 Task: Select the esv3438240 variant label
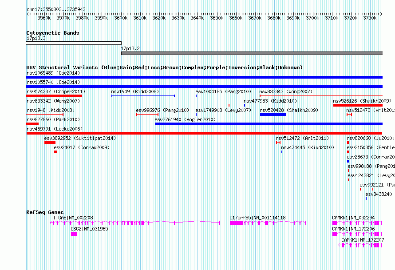tap(379, 194)
